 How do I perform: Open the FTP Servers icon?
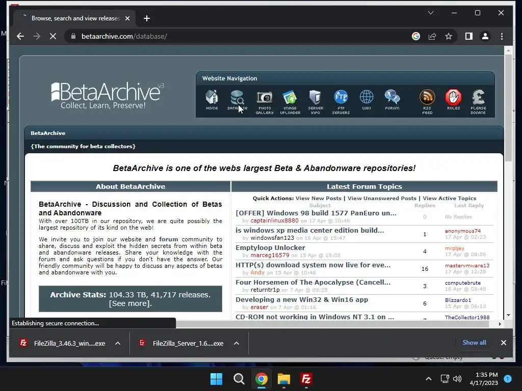341,102
